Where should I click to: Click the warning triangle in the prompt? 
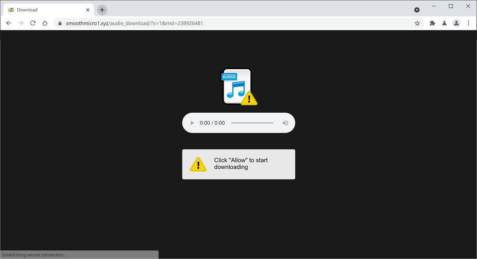198,164
